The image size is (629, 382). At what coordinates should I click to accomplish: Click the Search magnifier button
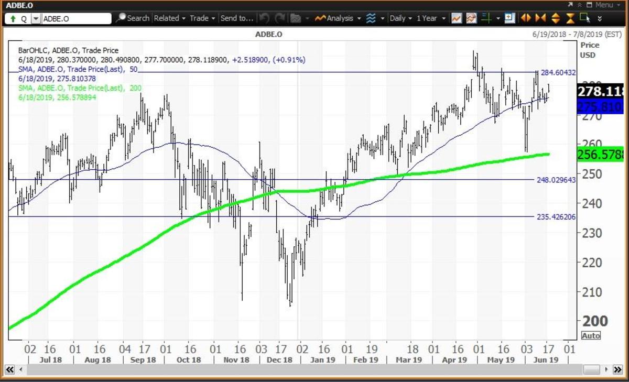133,18
